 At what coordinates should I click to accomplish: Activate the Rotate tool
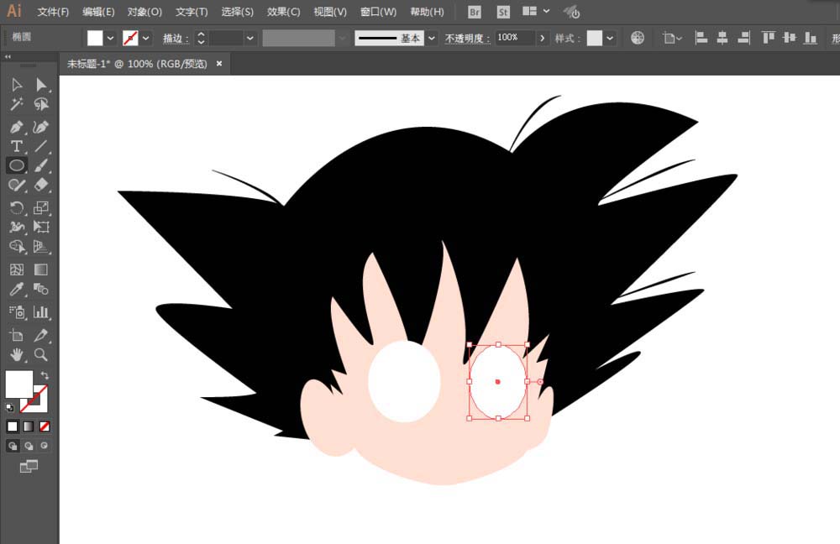click(17, 207)
